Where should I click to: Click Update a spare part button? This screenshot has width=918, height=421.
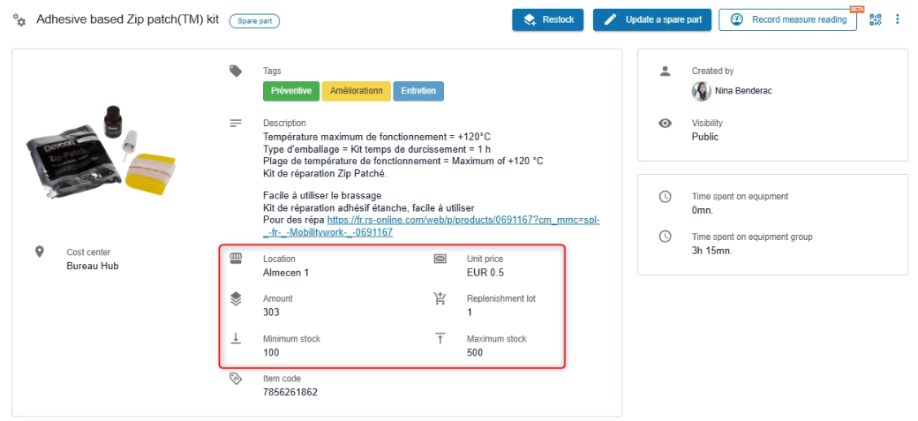pos(652,19)
